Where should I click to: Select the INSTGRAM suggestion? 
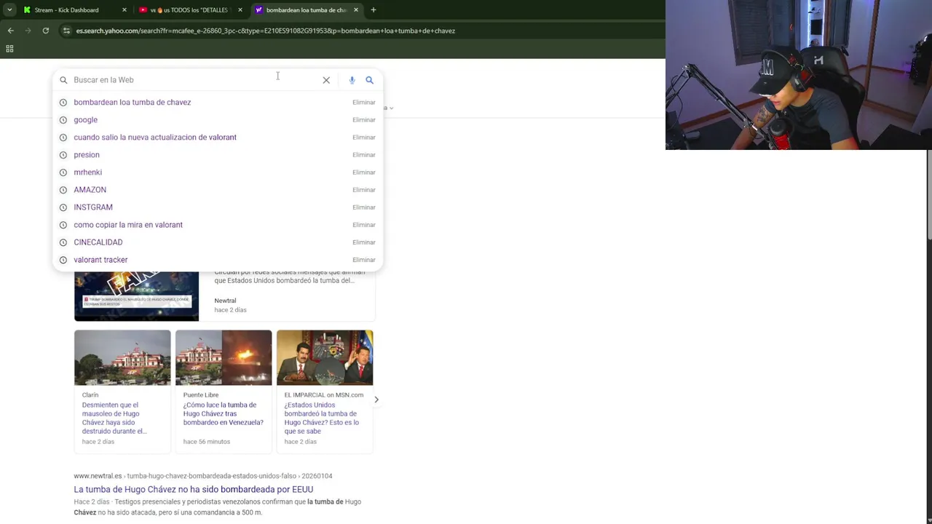(x=92, y=207)
